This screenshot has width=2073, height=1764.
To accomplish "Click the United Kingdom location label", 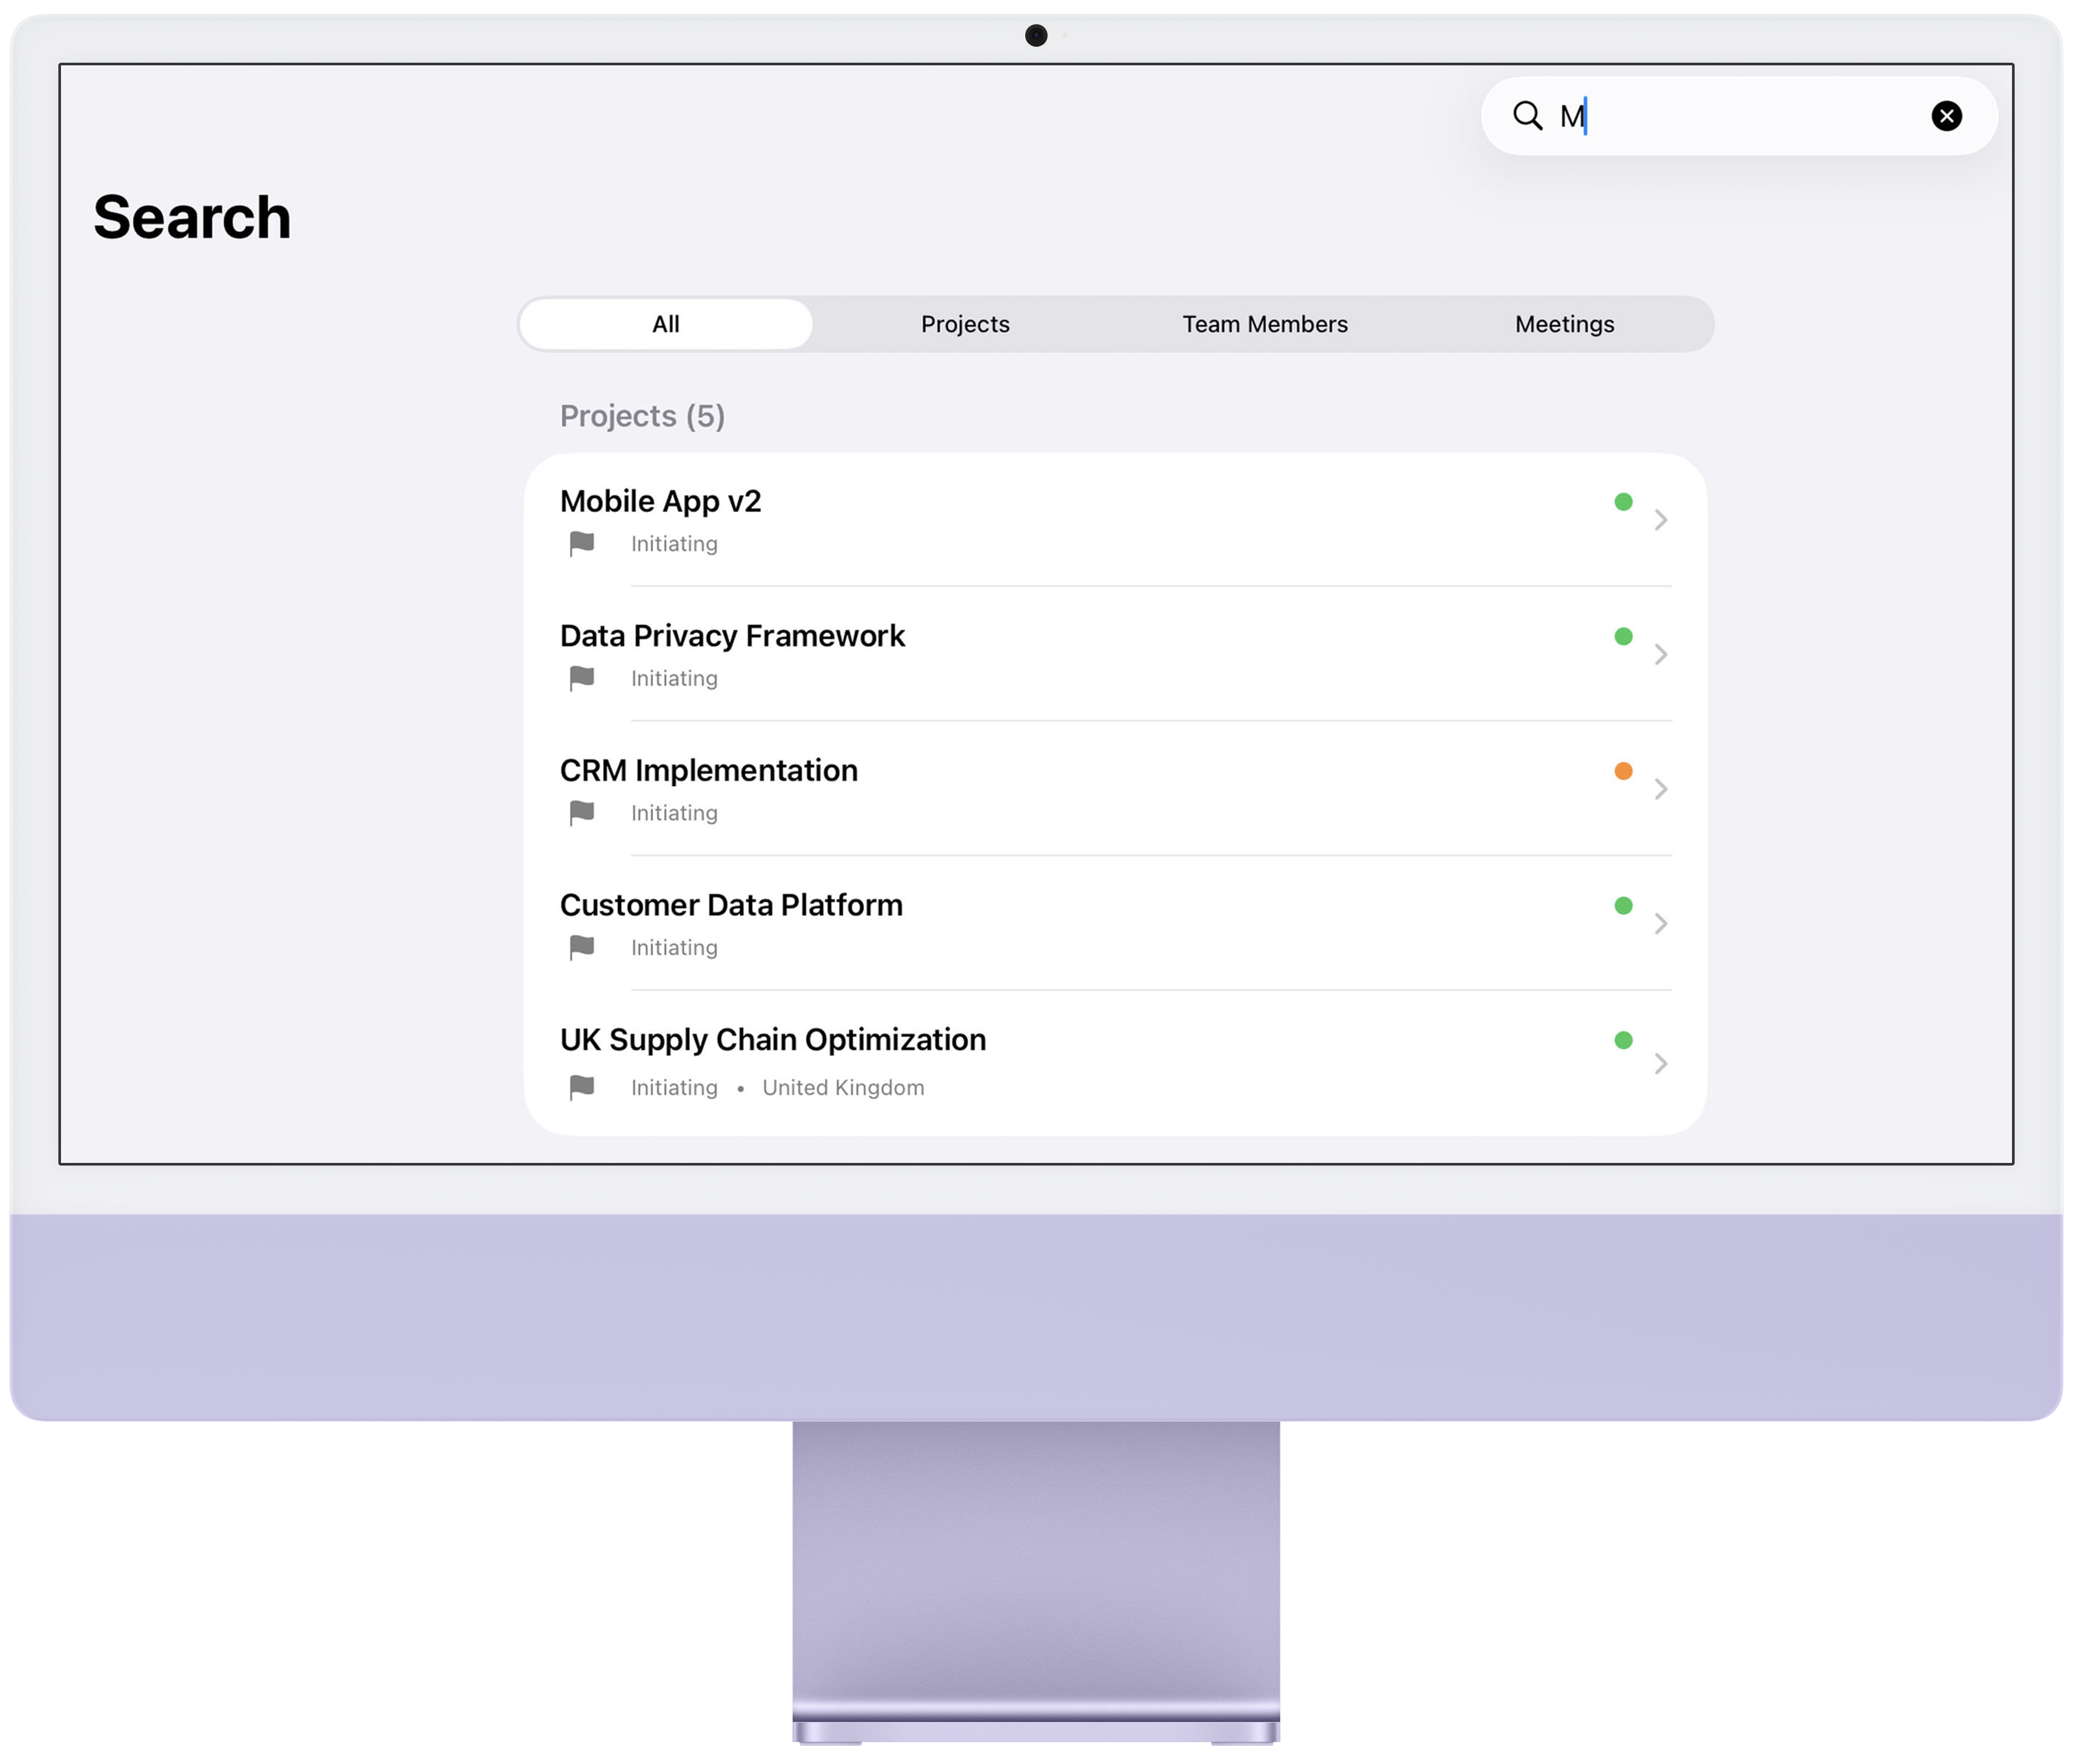I will (x=843, y=1087).
